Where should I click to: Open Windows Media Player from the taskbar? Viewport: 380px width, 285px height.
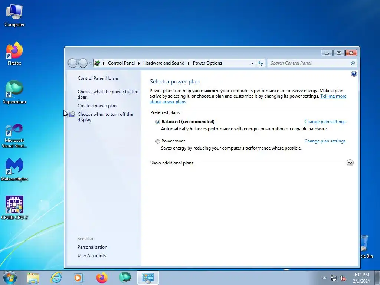(x=79, y=278)
